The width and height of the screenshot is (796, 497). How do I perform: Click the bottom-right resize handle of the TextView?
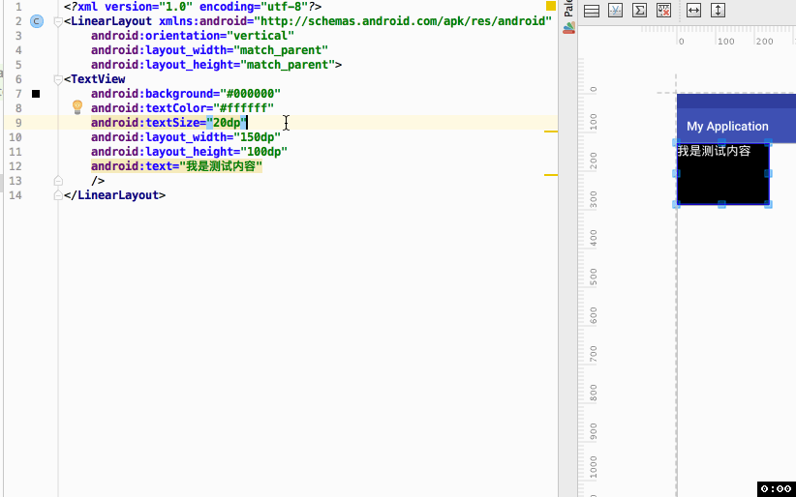coord(769,204)
